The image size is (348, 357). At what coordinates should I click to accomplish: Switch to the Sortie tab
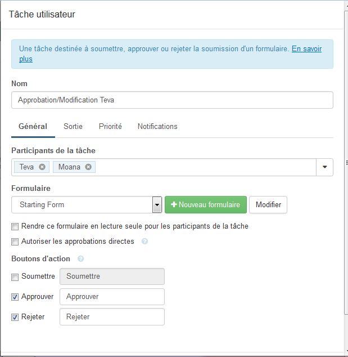click(x=73, y=127)
